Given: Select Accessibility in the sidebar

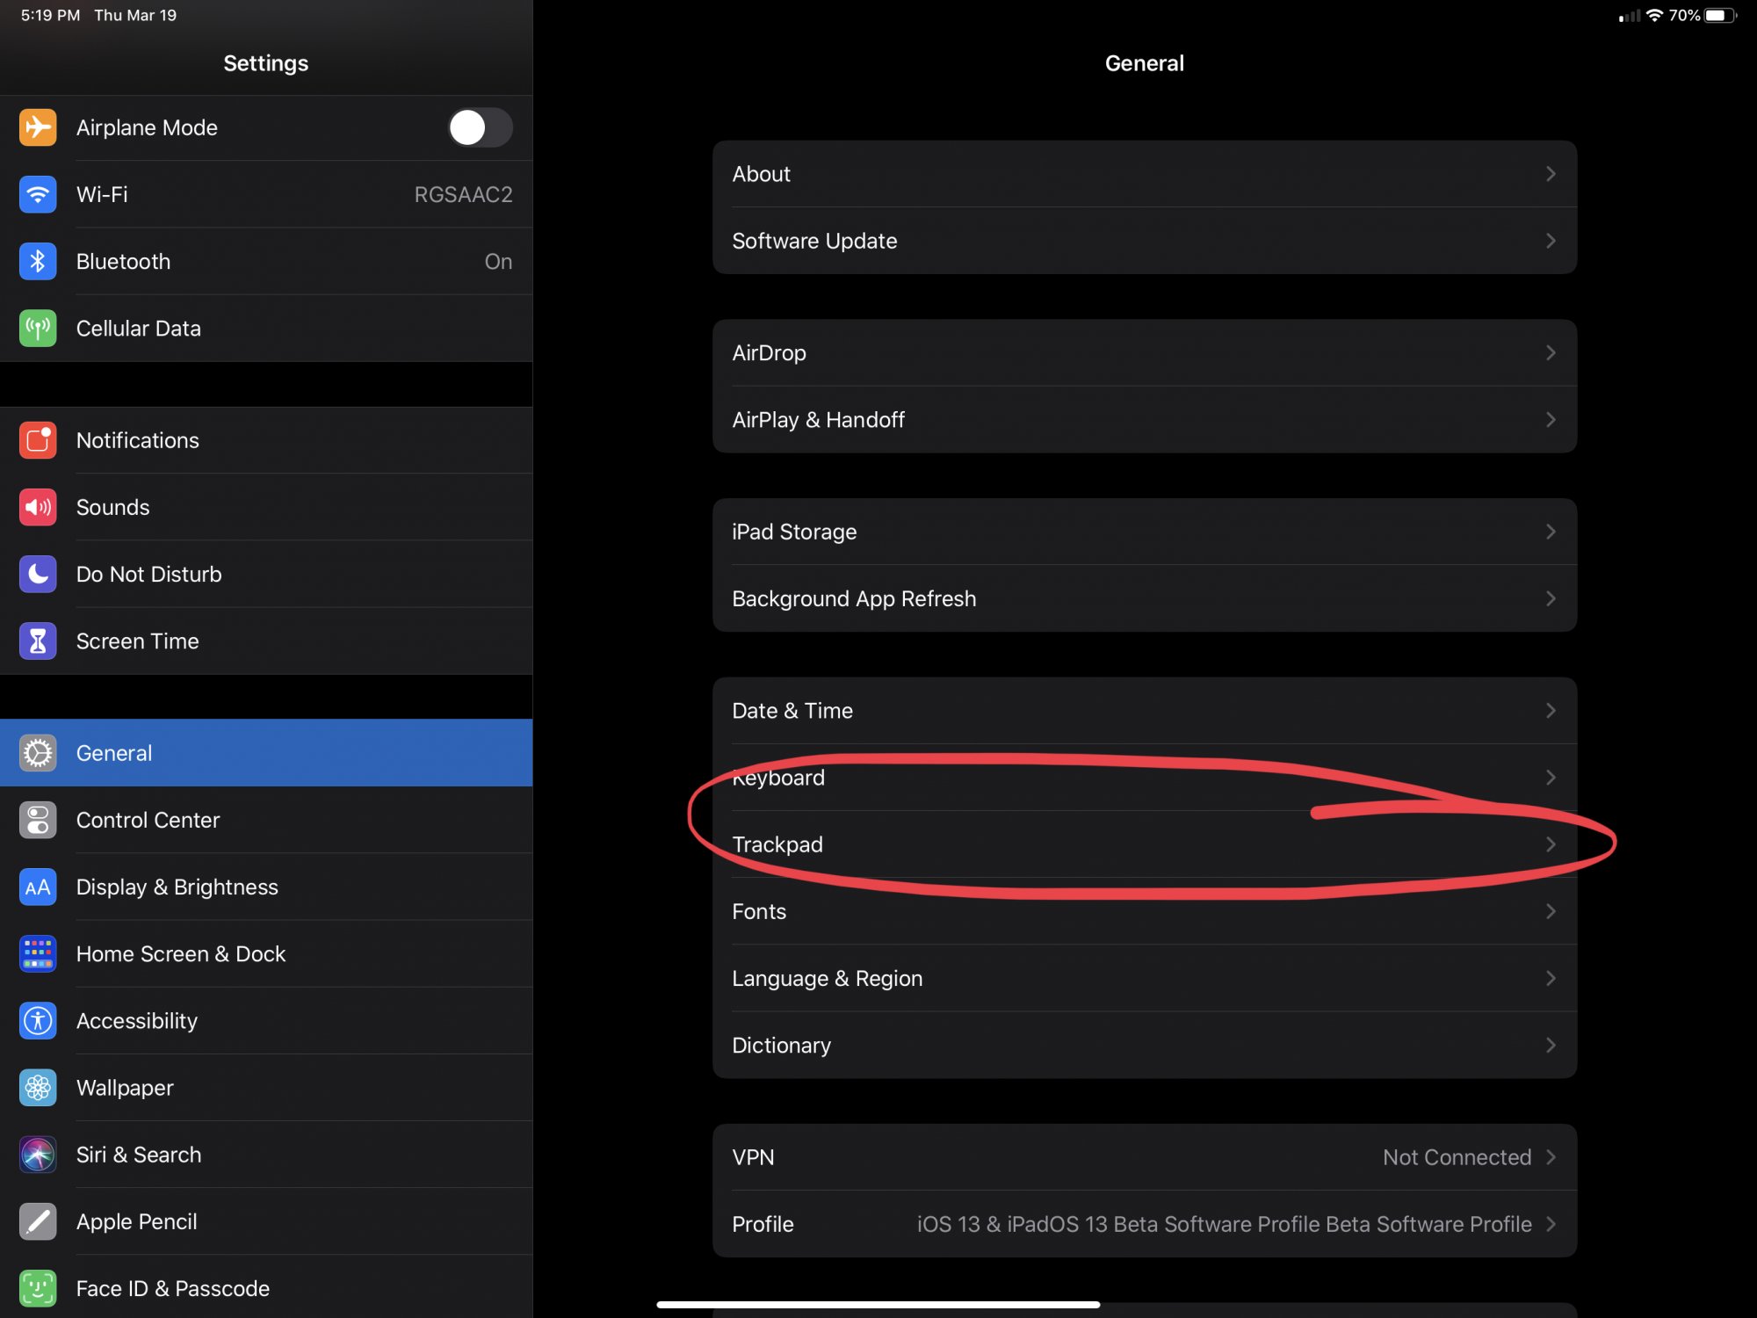Looking at the screenshot, I should tap(266, 1020).
